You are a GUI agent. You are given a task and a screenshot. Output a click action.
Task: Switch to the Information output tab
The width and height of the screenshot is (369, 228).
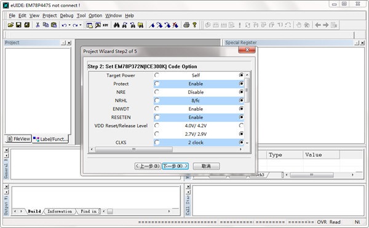60,211
